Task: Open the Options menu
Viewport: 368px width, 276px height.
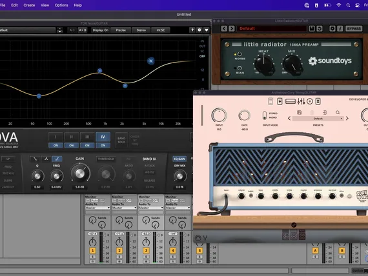Action: click(x=61, y=5)
